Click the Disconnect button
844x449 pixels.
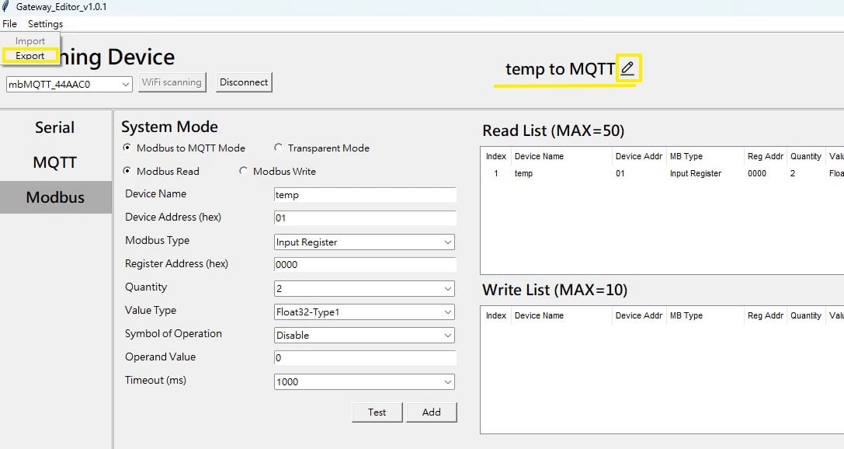tap(244, 82)
